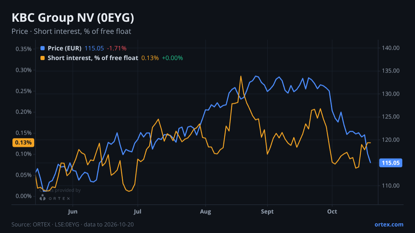
Task: Click the 125.00 right axis label
Action: click(391, 117)
